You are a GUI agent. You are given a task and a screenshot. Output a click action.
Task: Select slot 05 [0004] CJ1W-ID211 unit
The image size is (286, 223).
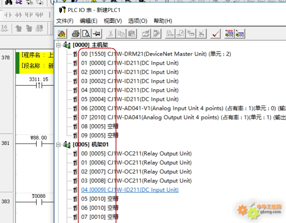pyautogui.click(x=130, y=99)
